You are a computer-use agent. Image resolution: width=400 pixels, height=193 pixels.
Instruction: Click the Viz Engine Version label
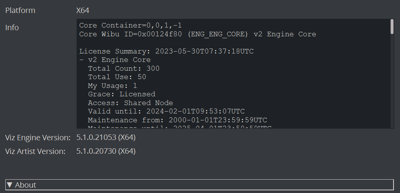point(38,137)
